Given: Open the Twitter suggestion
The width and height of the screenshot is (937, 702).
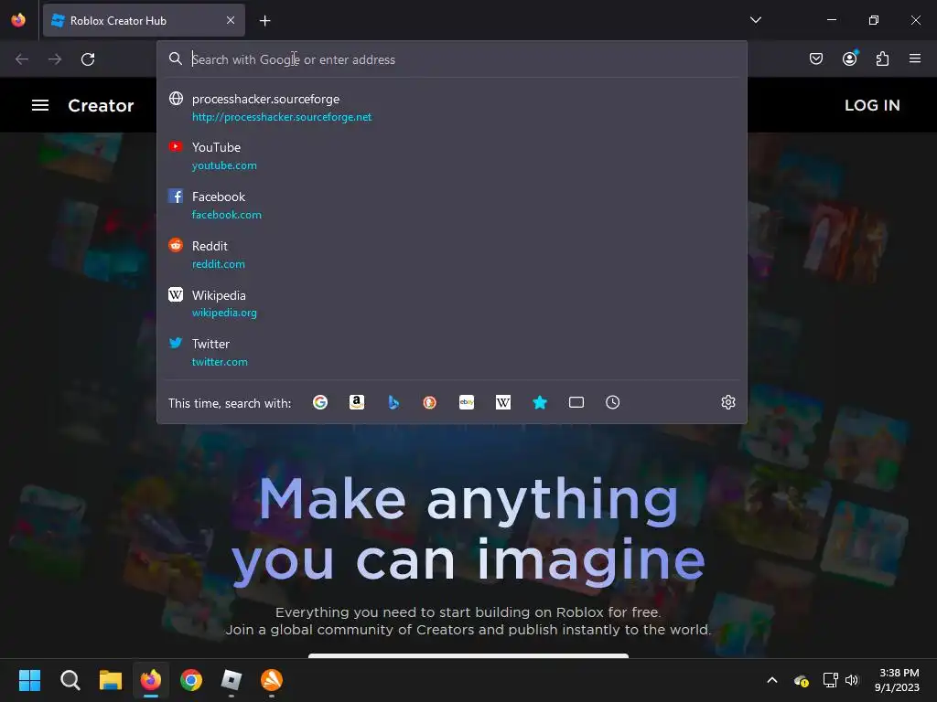Looking at the screenshot, I should [x=452, y=353].
